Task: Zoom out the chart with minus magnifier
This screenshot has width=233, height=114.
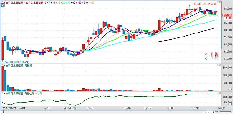Action: point(209,112)
